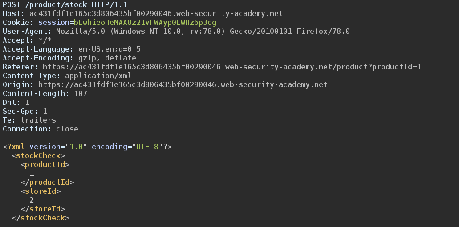Viewport: 459px width, 227px height.
Task: Click the User-Agent header value
Action: [x=203, y=31]
